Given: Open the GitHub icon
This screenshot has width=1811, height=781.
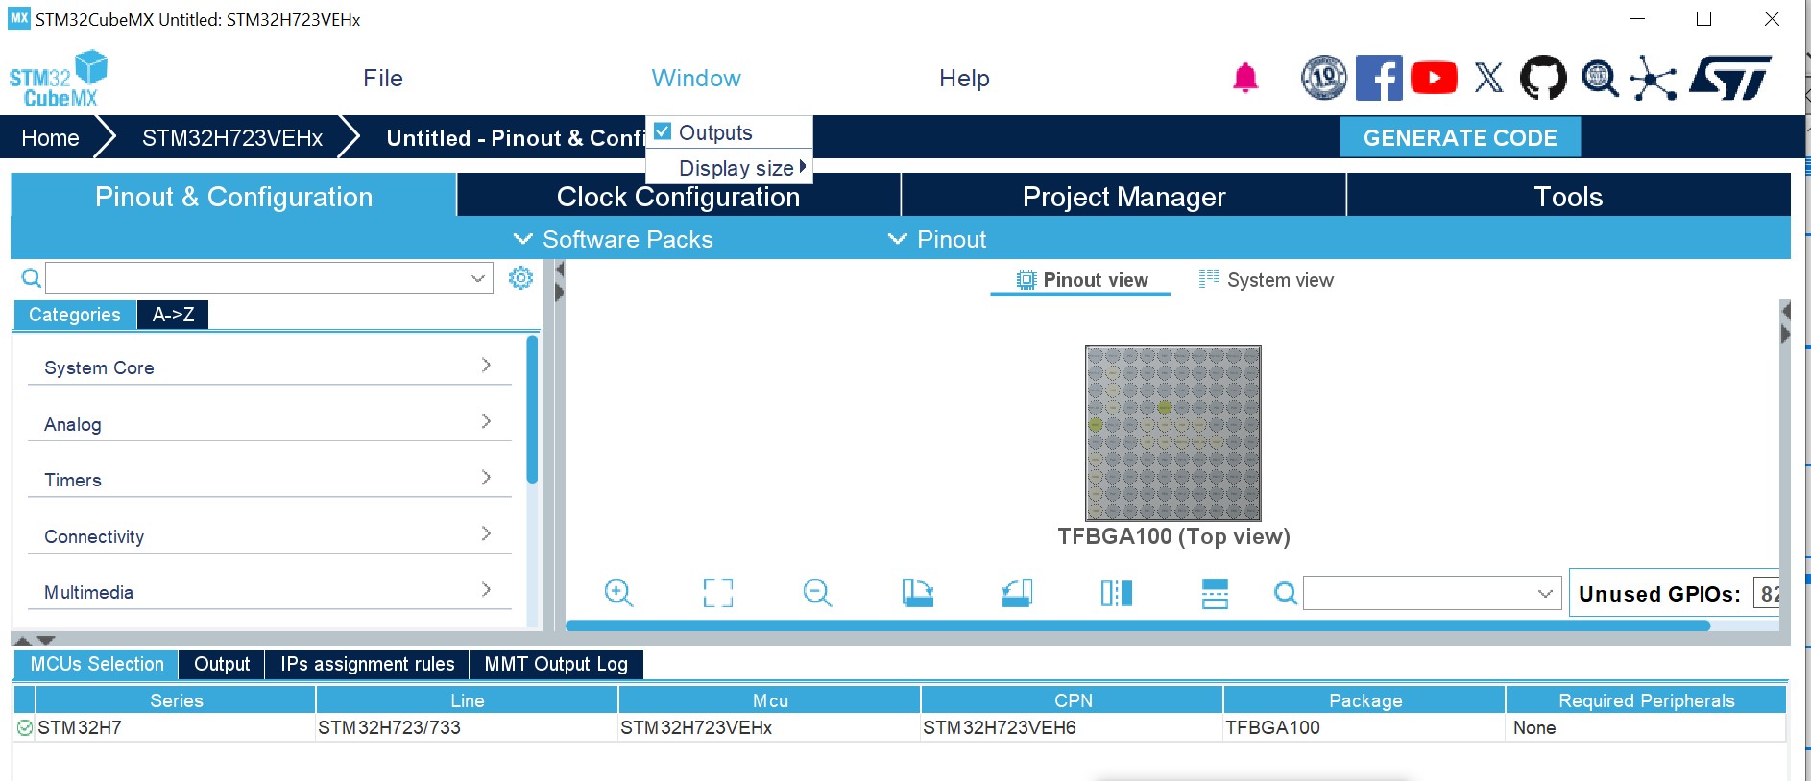Looking at the screenshot, I should (1543, 78).
